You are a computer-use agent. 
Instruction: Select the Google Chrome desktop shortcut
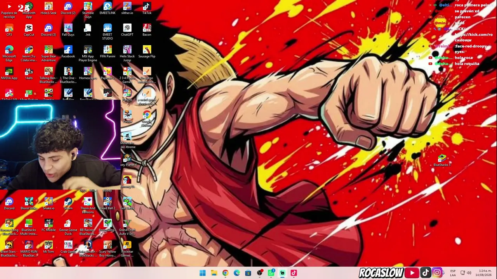click(x=147, y=119)
